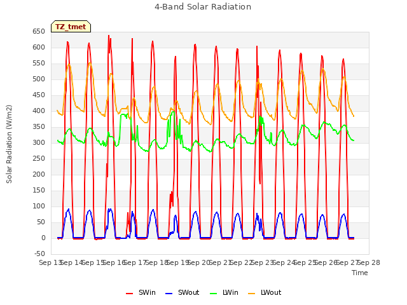The width and height of the screenshot is (407, 305).
Task: Click the blue SWout legend swatch
Action: pyautogui.click(x=169, y=294)
